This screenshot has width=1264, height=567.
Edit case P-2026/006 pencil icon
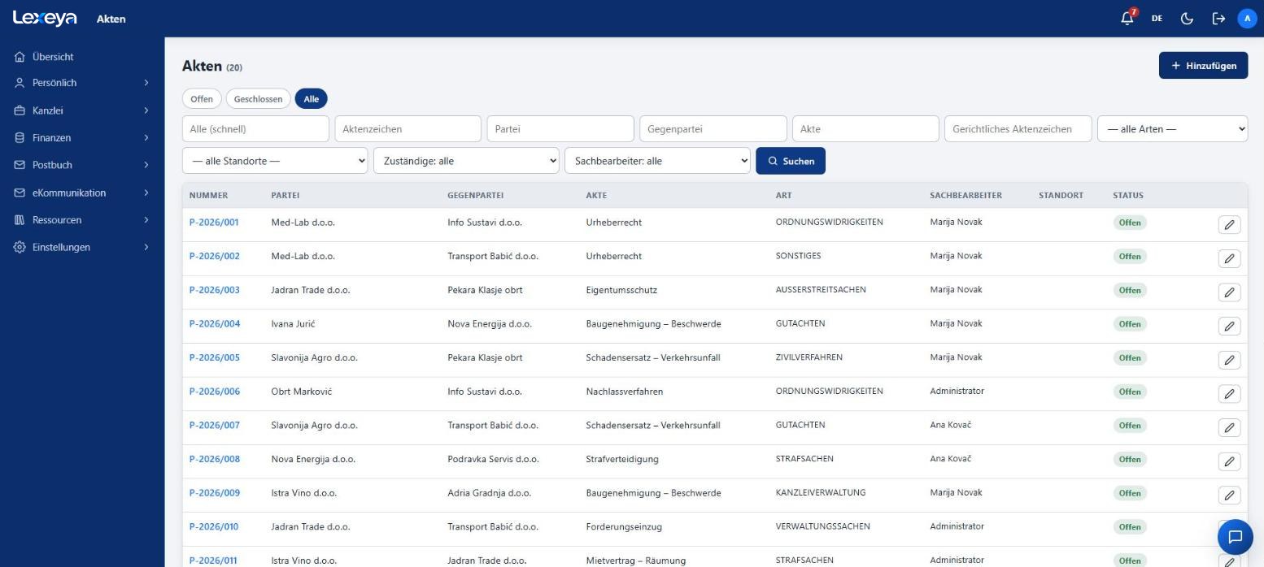[1229, 393]
